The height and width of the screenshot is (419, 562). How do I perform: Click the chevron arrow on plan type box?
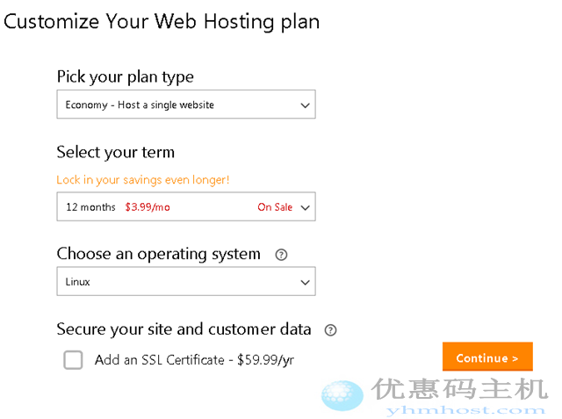point(305,105)
